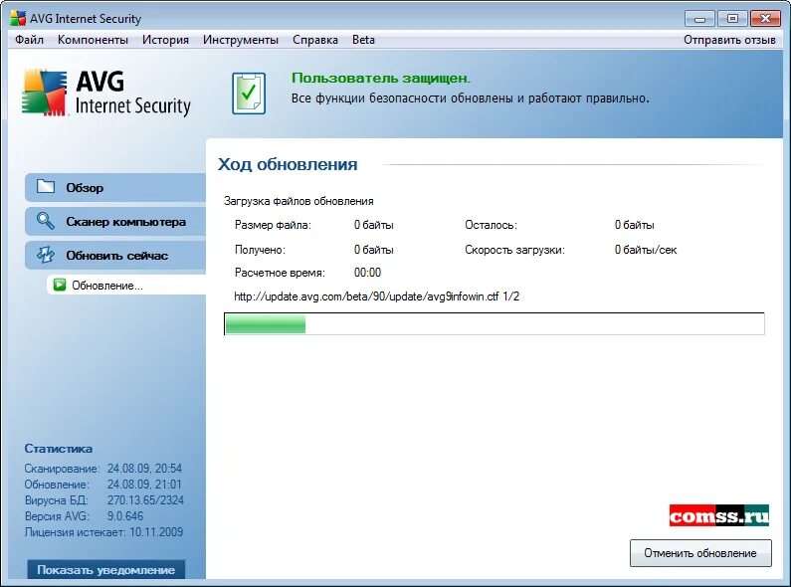Maximize the AVG window
The width and height of the screenshot is (791, 587).
(732, 19)
